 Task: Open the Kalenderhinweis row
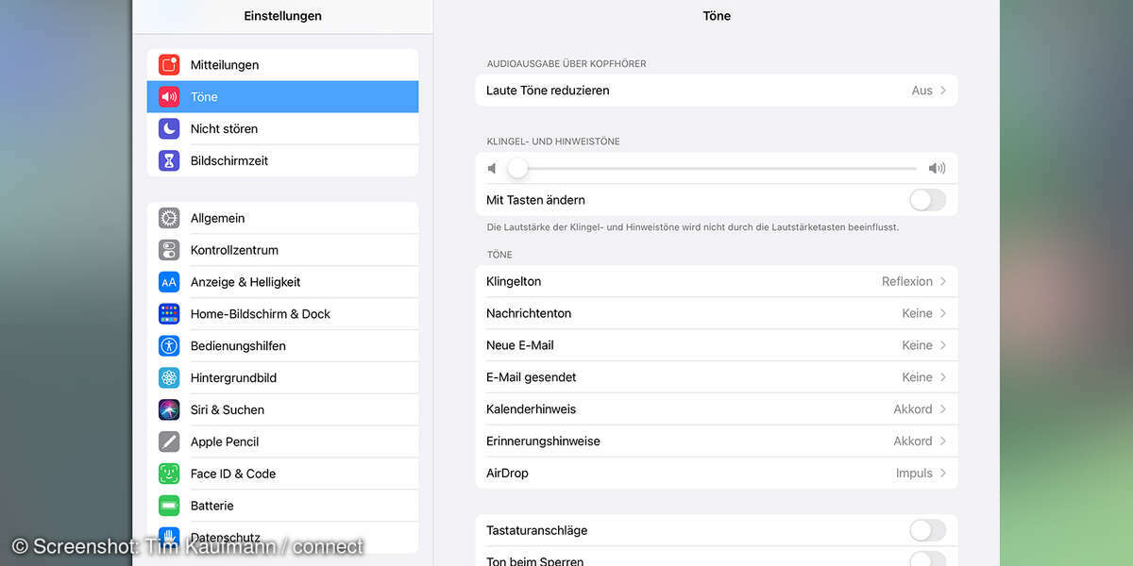[x=717, y=409]
